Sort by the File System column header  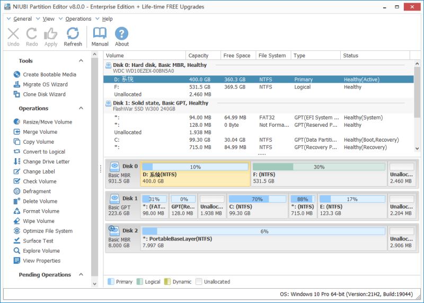click(273, 55)
